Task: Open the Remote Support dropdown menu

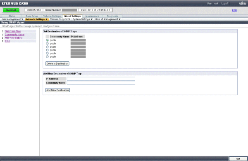Action: [x=60, y=19]
